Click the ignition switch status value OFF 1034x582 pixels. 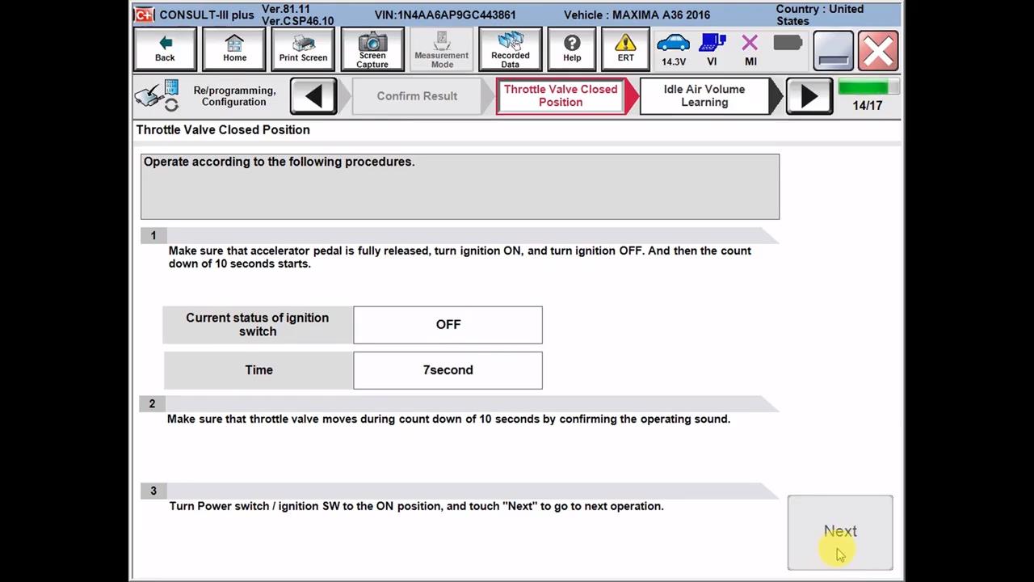pyautogui.click(x=448, y=325)
